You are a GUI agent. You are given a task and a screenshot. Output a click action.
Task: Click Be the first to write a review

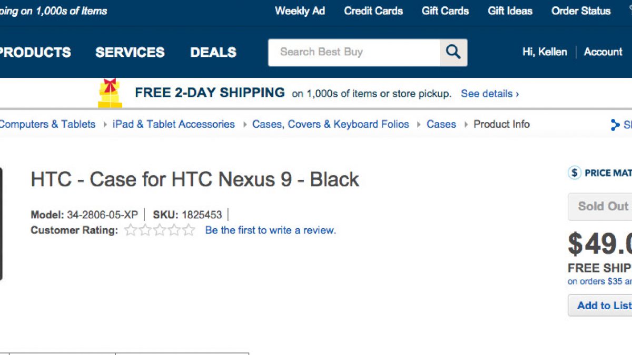tap(270, 230)
